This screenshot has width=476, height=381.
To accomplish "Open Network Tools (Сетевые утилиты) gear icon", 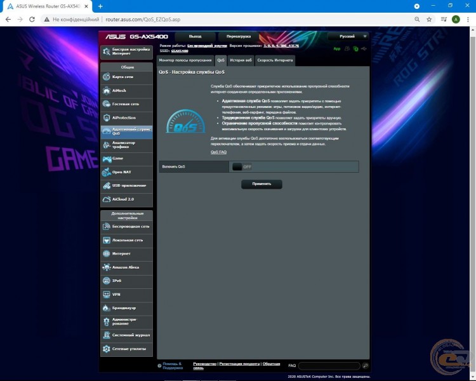I will coord(106,349).
